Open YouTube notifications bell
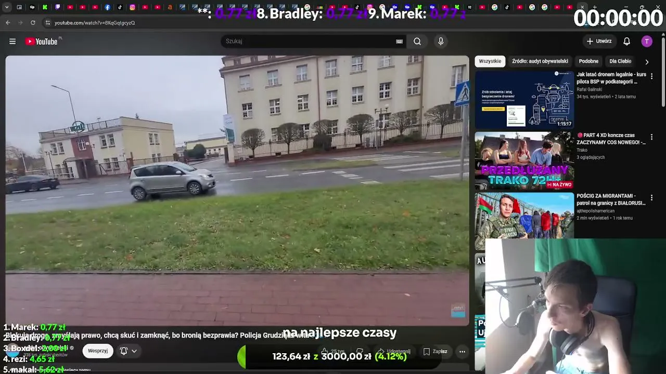This screenshot has height=374, width=666. click(627, 42)
